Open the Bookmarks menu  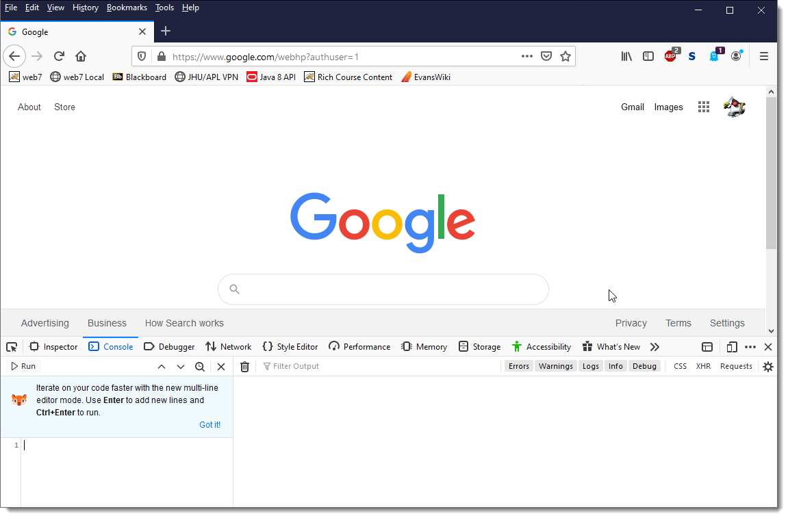[x=127, y=8]
